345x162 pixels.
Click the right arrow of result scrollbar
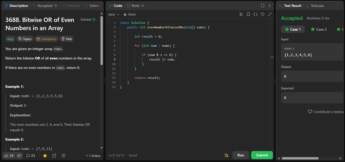(340, 158)
